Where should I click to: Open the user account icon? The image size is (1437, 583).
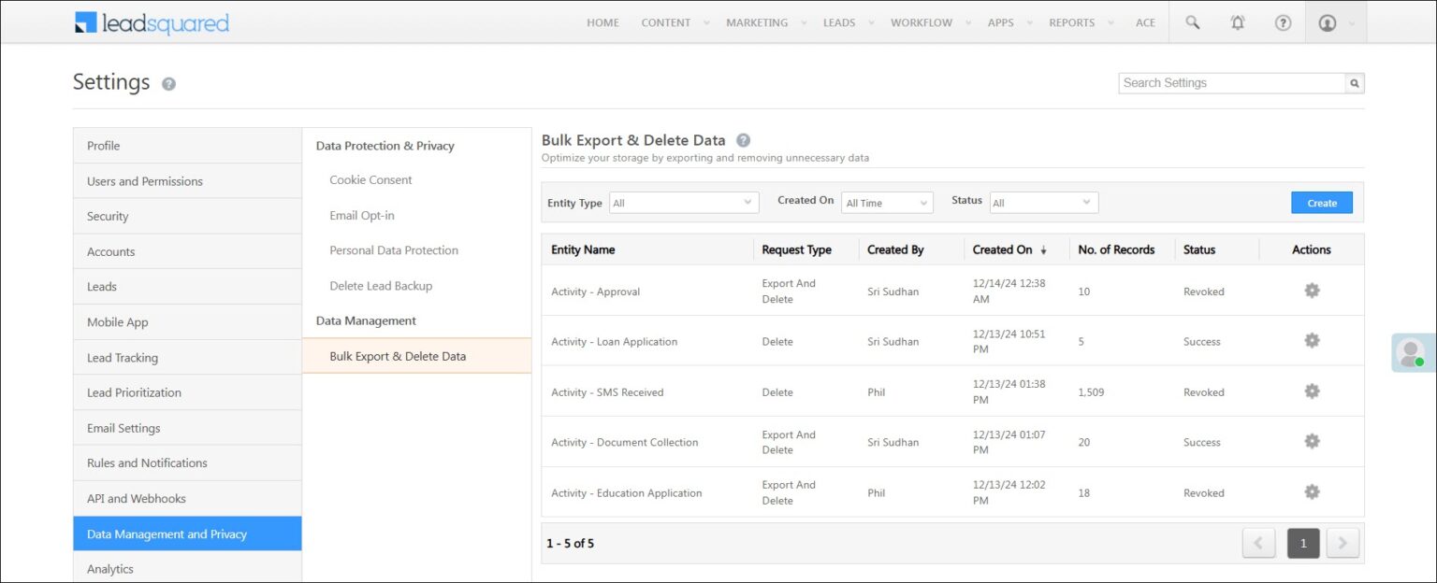coord(1328,21)
